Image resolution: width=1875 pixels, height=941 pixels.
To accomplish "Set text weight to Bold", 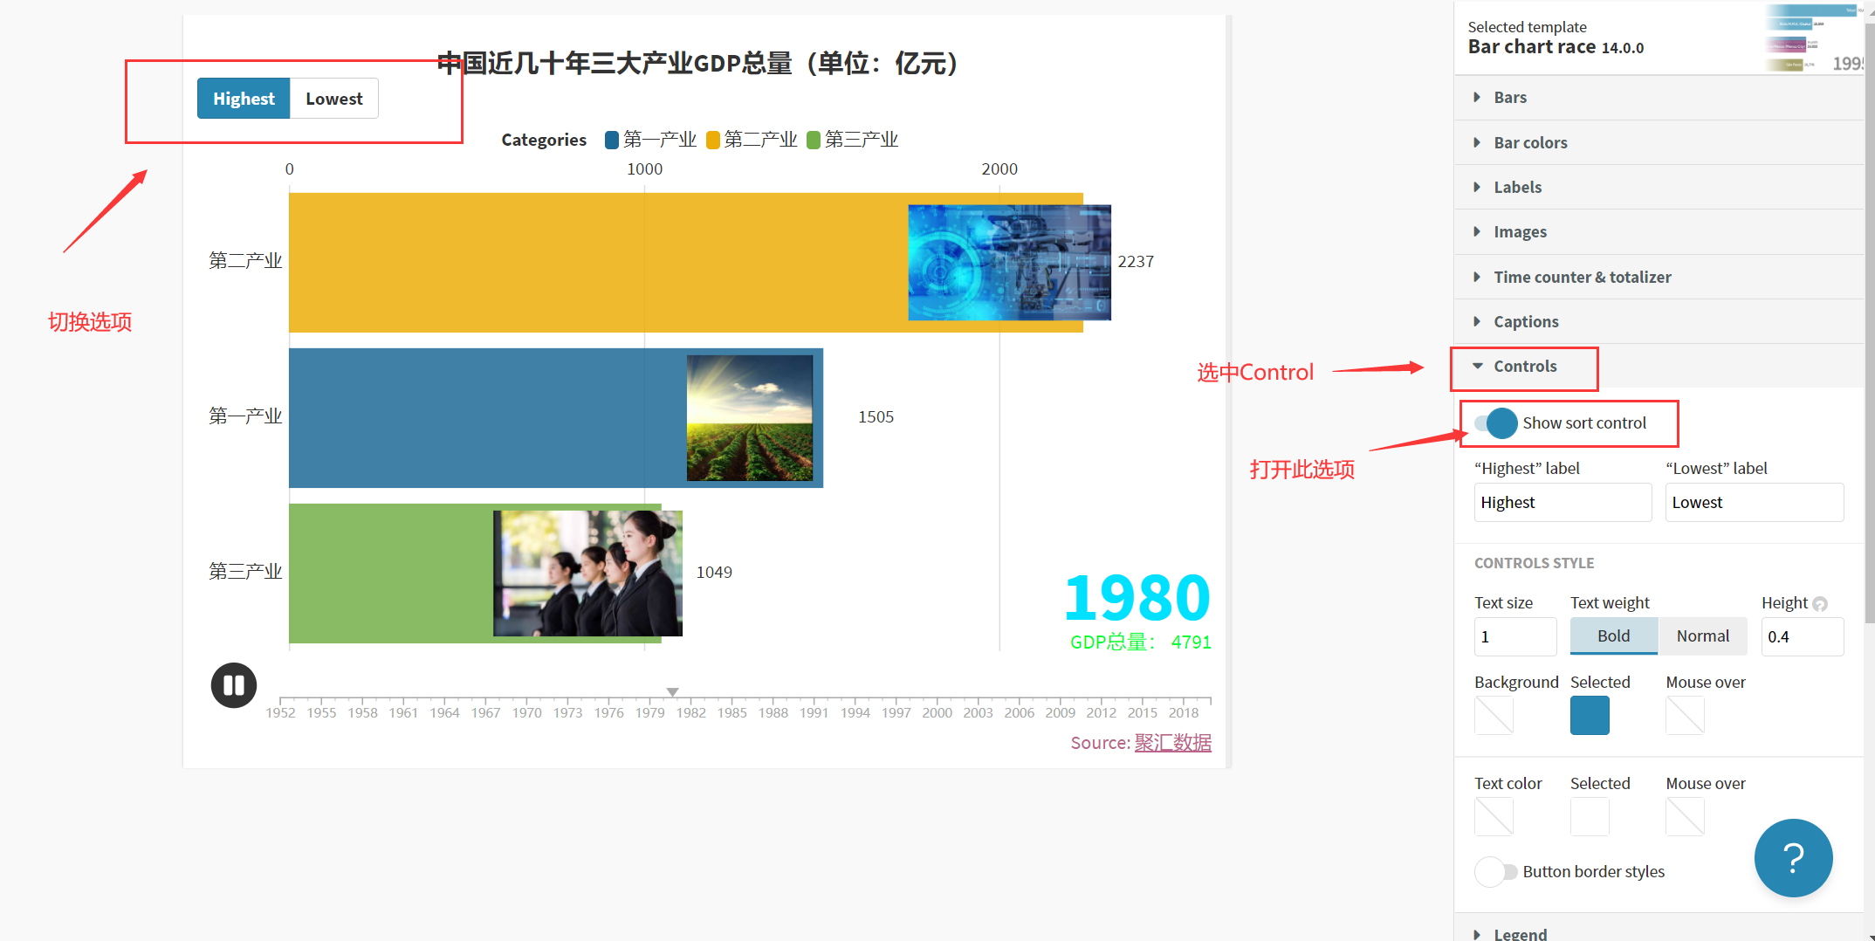I will pos(1613,636).
